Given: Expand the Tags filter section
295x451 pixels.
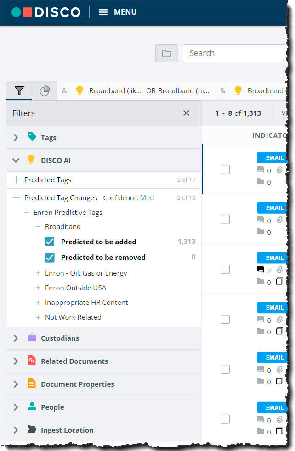Looking at the screenshot, I should point(15,137).
